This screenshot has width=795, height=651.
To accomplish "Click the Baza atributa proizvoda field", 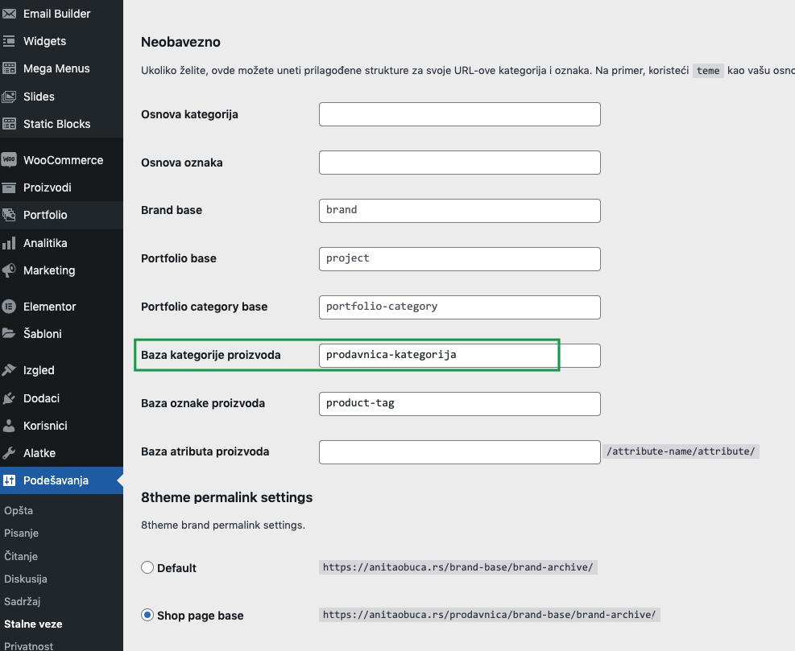I will tap(460, 452).
